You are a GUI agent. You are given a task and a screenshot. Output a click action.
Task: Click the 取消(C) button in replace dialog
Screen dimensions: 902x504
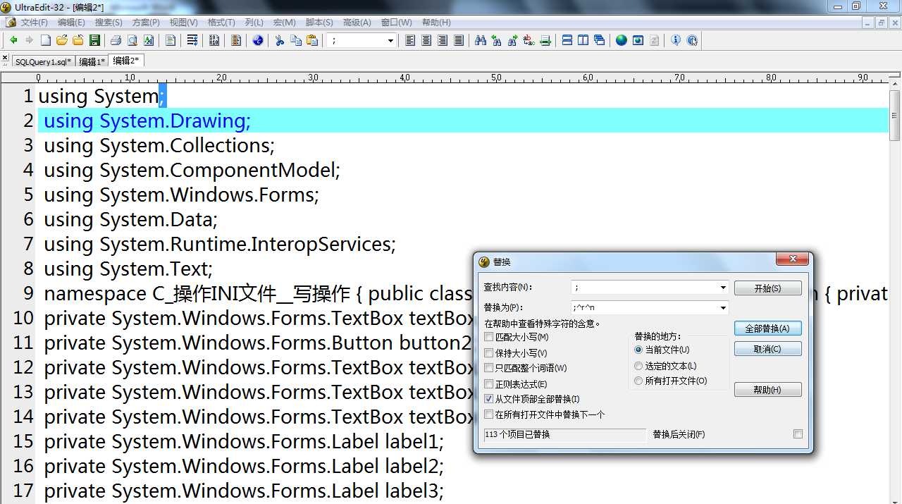pos(767,349)
